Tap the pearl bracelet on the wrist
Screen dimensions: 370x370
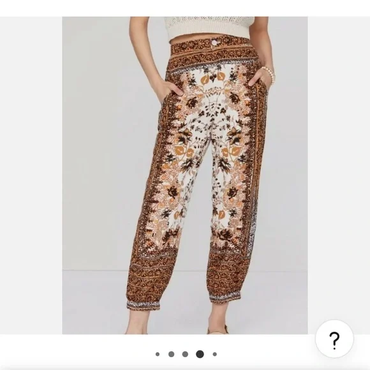(269, 75)
